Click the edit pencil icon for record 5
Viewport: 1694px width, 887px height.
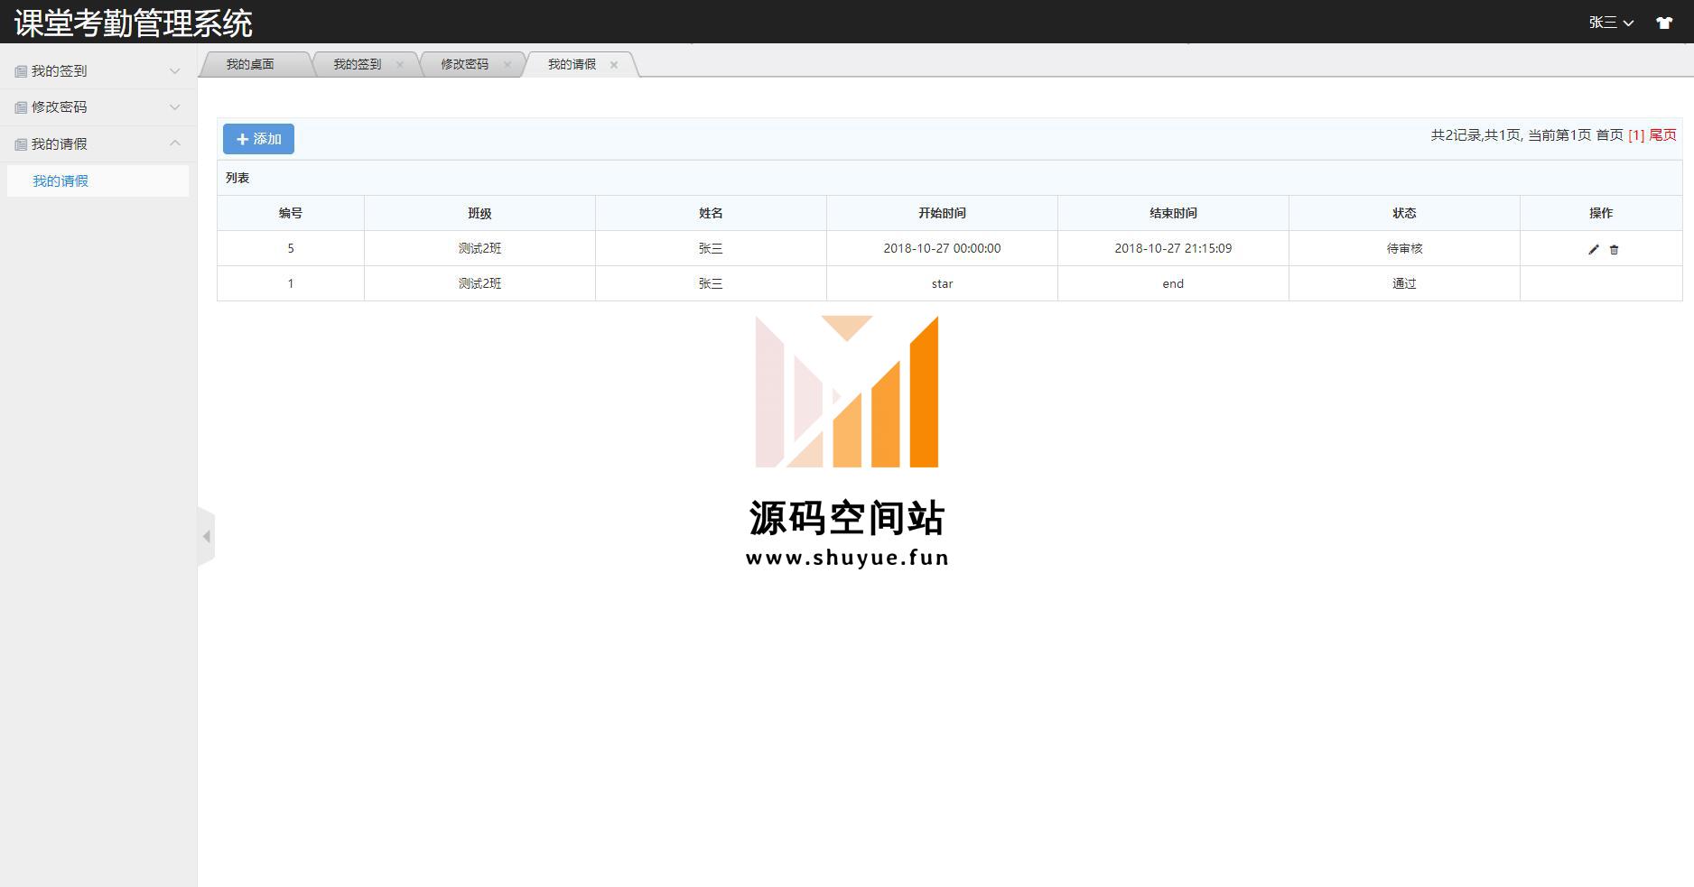[1593, 249]
